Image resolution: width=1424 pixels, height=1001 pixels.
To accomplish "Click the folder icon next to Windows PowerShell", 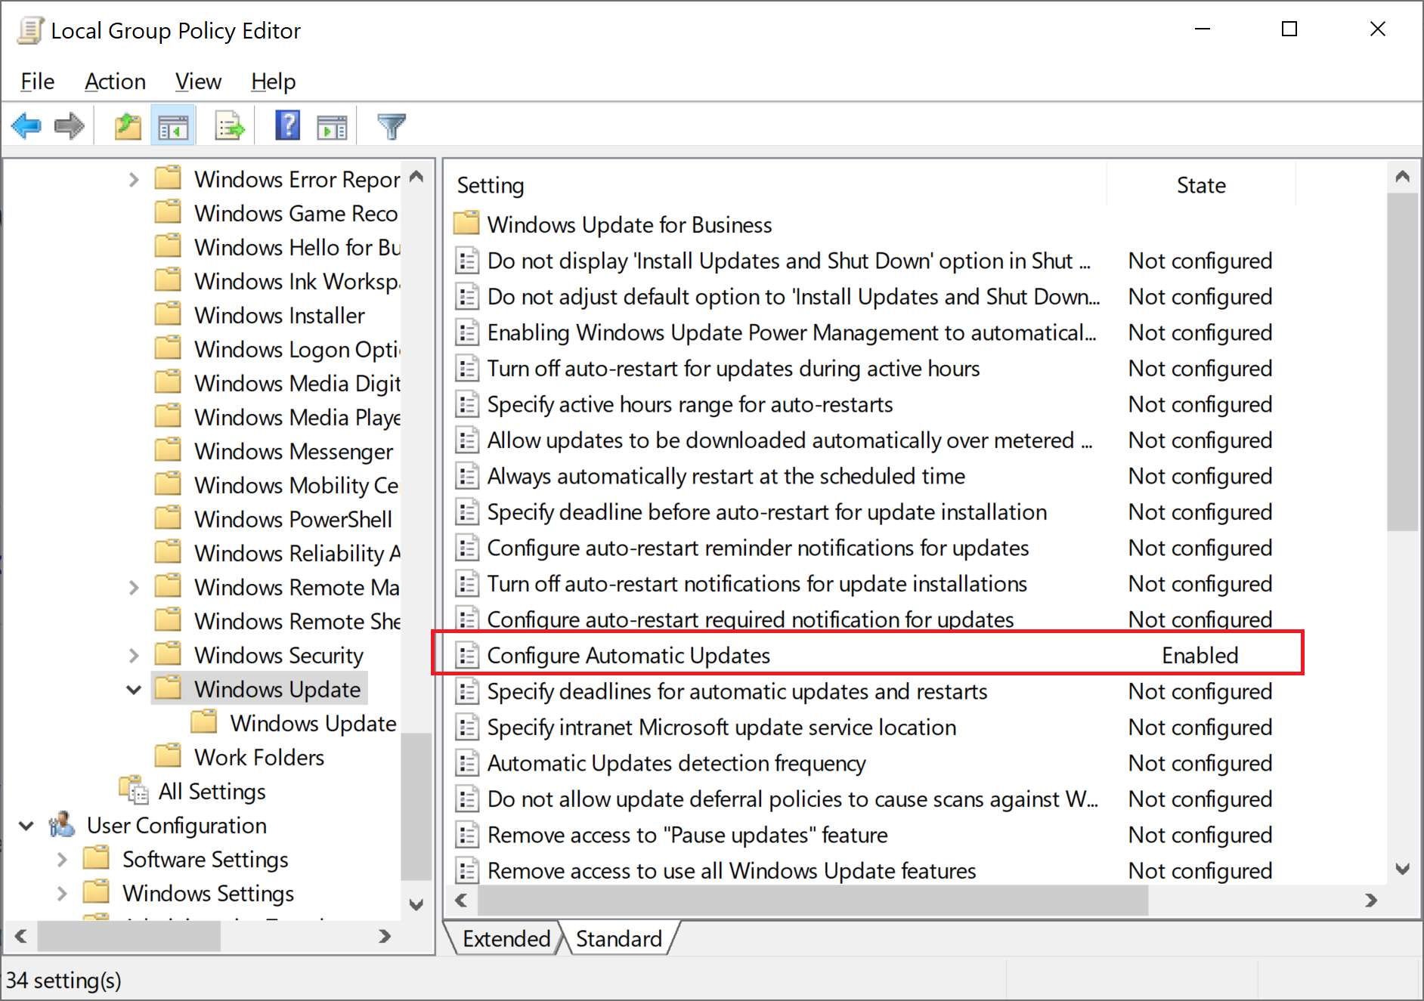I will coord(168,517).
